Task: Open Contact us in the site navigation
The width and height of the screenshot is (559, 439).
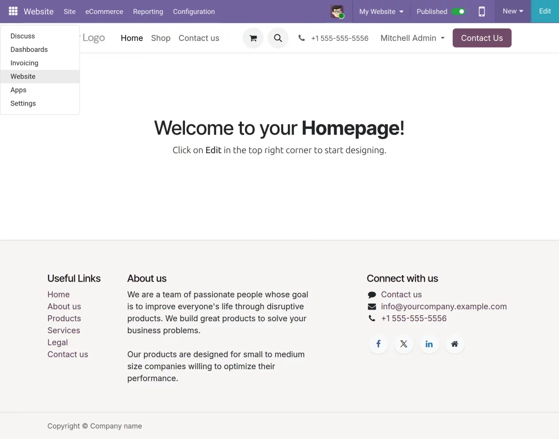Action: click(199, 38)
